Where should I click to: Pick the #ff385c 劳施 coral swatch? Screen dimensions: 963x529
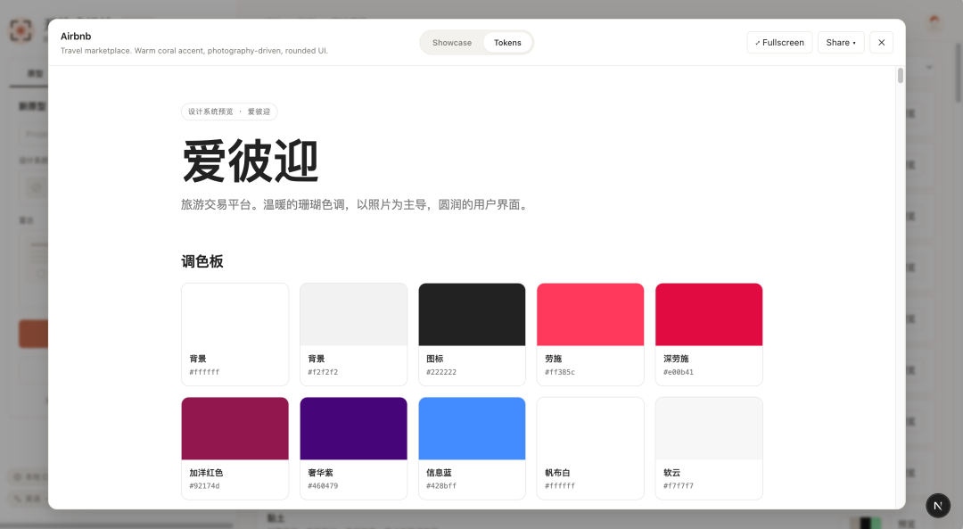590,335
